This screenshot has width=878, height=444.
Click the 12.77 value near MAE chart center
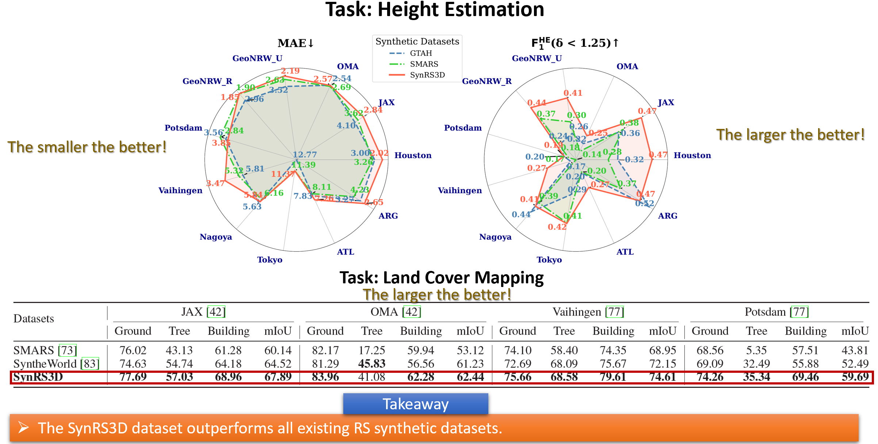[305, 154]
